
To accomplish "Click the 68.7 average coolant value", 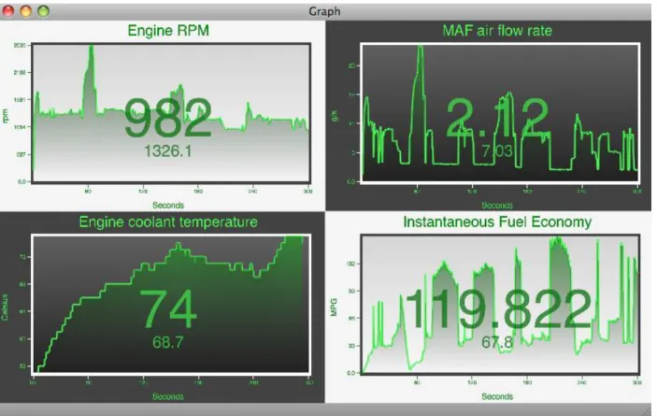I will coord(168,342).
